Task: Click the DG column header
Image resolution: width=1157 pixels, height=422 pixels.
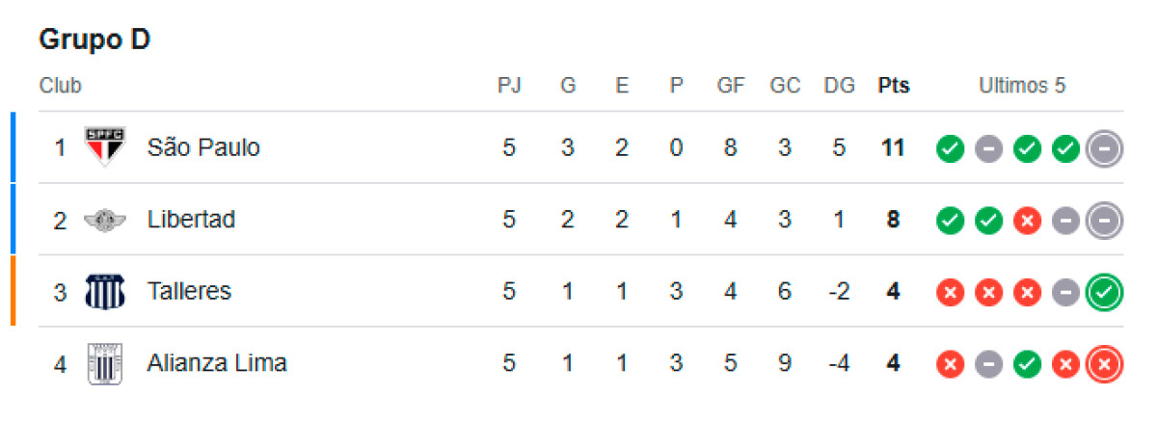Action: coord(839,86)
